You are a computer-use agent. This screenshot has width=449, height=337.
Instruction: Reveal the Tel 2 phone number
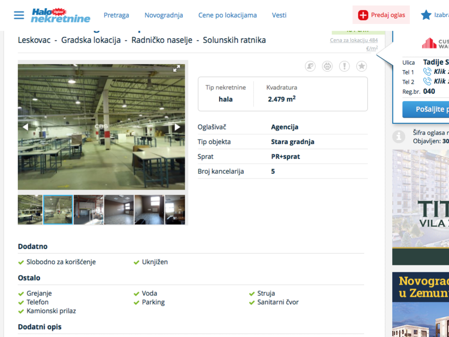440,81
